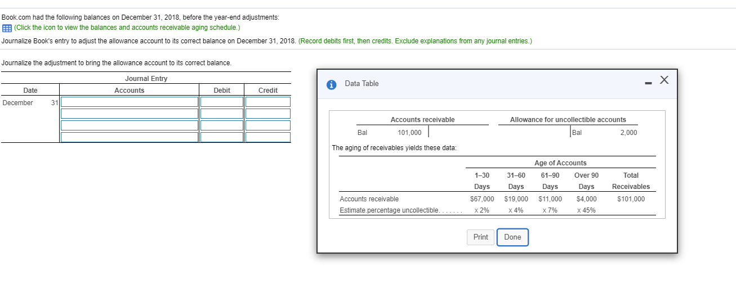The width and height of the screenshot is (736, 302).
Task: Close the Data Table popup
Action: [664, 82]
